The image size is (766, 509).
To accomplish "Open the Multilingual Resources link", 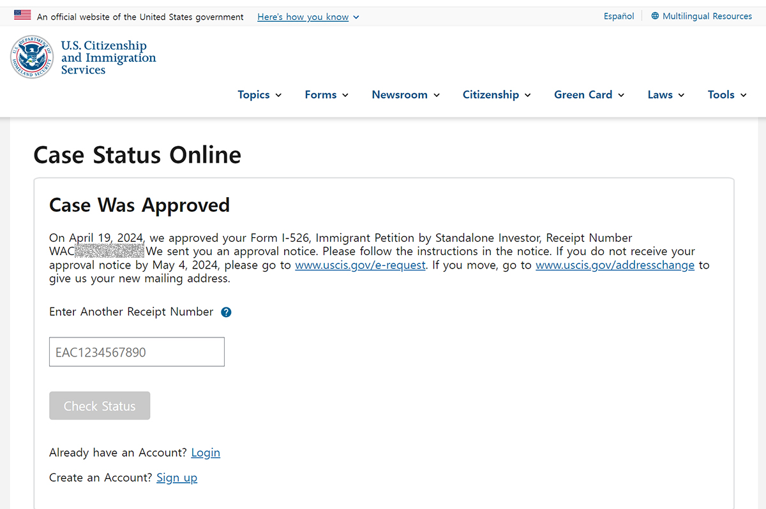I will click(707, 16).
